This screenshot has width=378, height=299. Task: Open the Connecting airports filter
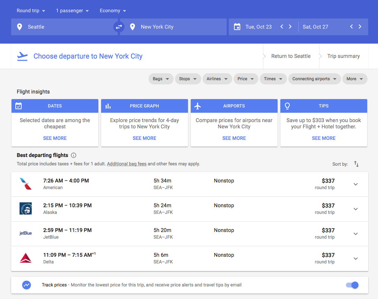(x=314, y=79)
